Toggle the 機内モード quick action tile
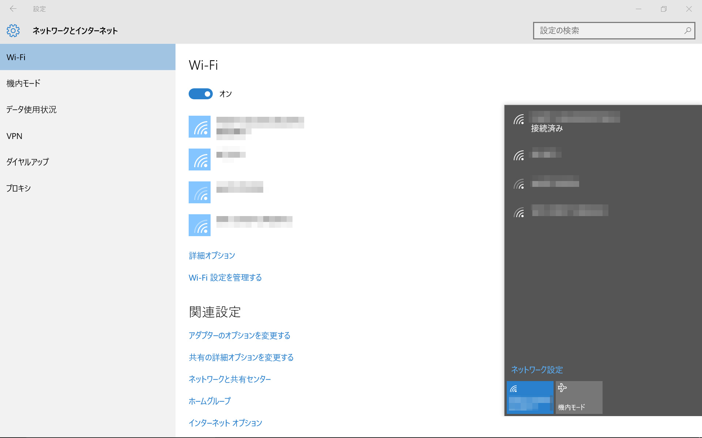The height and width of the screenshot is (438, 702). pos(579,397)
